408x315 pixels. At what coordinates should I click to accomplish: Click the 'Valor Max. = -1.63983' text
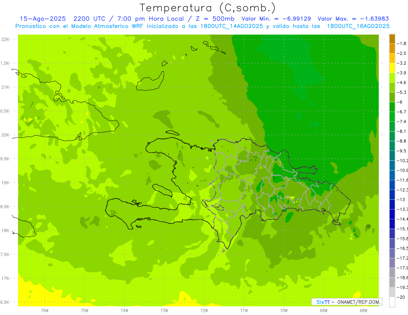[353, 19]
